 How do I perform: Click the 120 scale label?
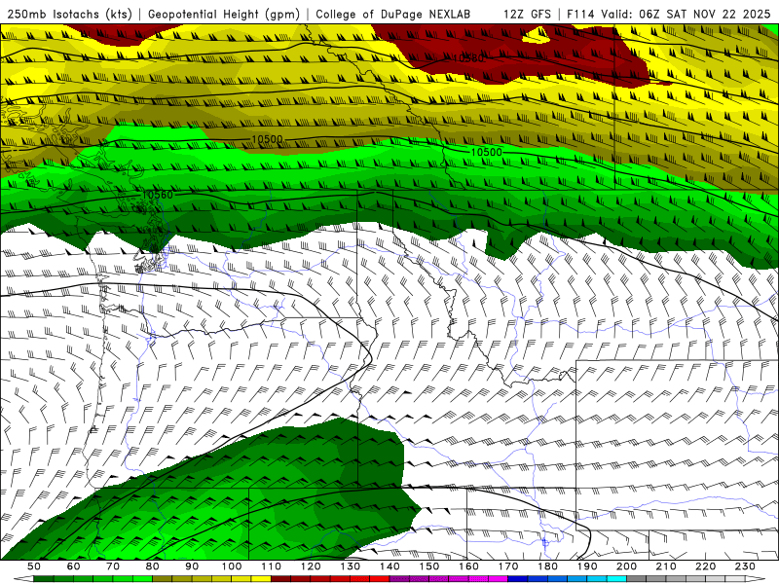click(x=311, y=566)
